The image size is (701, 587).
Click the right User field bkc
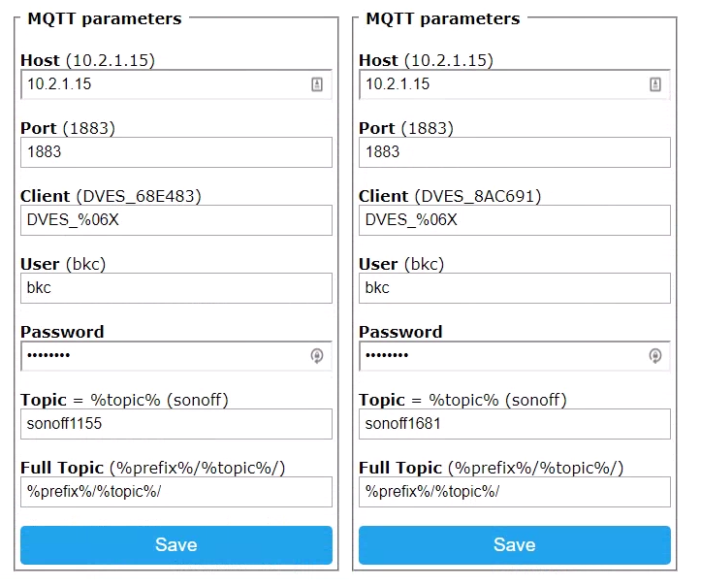click(515, 288)
